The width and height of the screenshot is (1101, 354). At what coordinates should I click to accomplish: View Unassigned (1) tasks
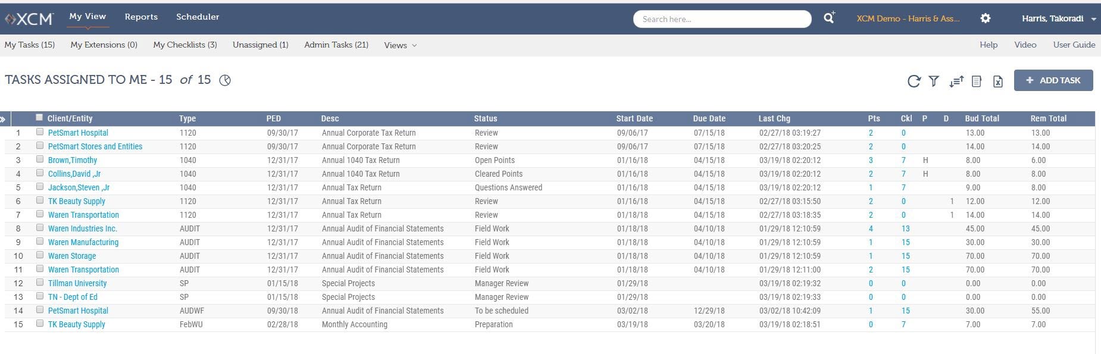pyautogui.click(x=261, y=45)
